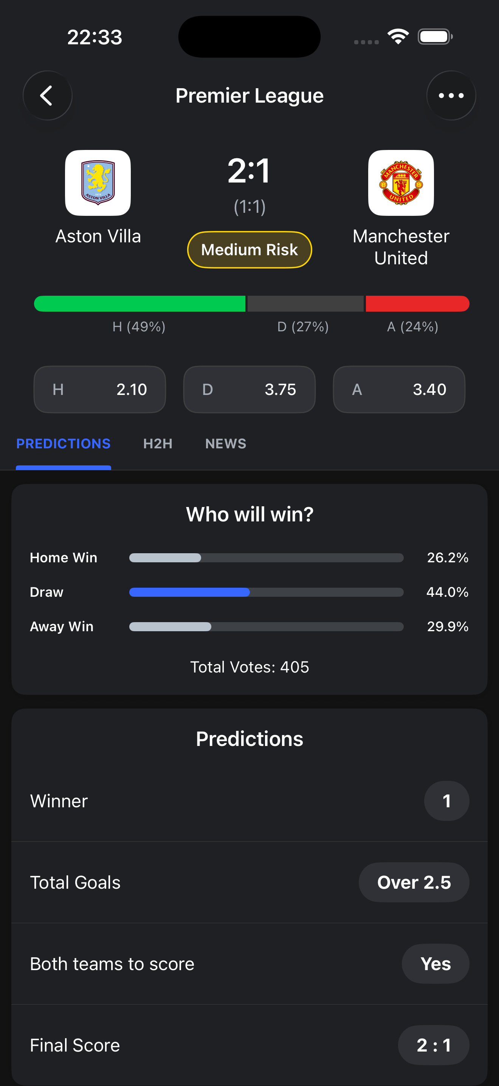Tap the battery indicator icon

click(435, 36)
